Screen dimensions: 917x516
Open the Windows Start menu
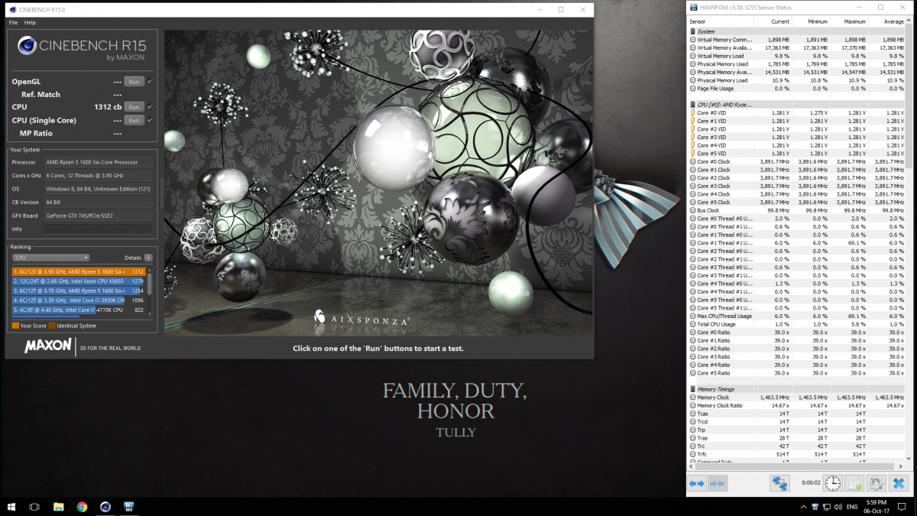coord(11,506)
